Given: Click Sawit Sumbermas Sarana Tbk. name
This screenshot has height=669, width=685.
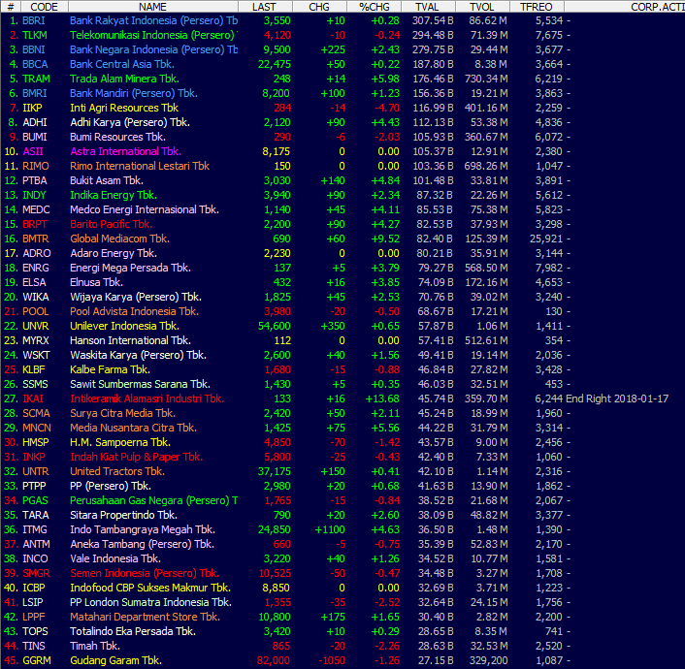Looking at the screenshot, I should pyautogui.click(x=141, y=384).
